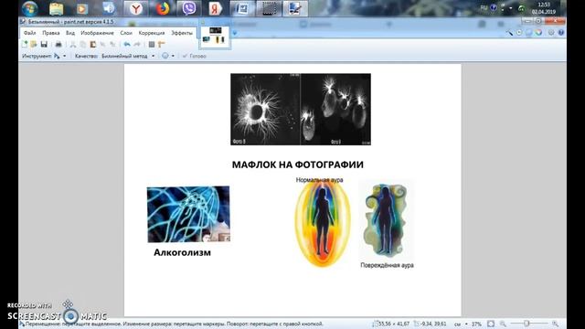
Task: Click the fit-to-window zoom icon
Action: pyautogui.click(x=491, y=324)
